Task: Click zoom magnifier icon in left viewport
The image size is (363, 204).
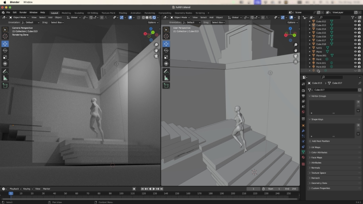Action: 156,45
